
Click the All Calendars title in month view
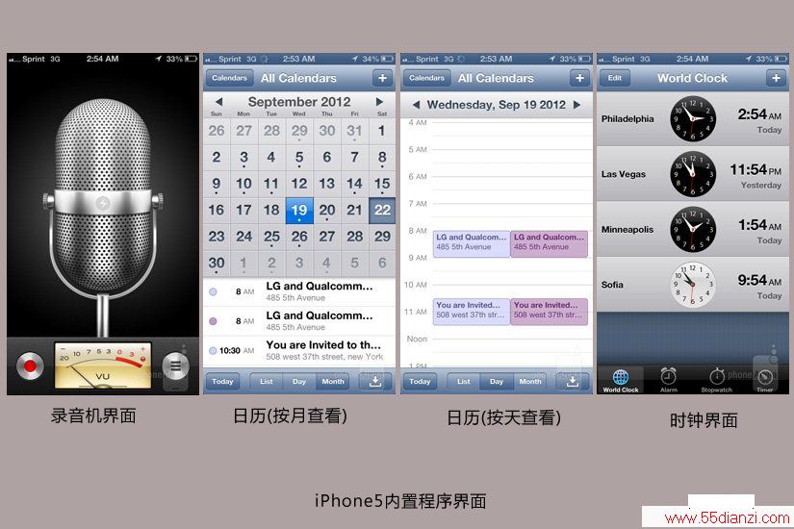pos(298,78)
